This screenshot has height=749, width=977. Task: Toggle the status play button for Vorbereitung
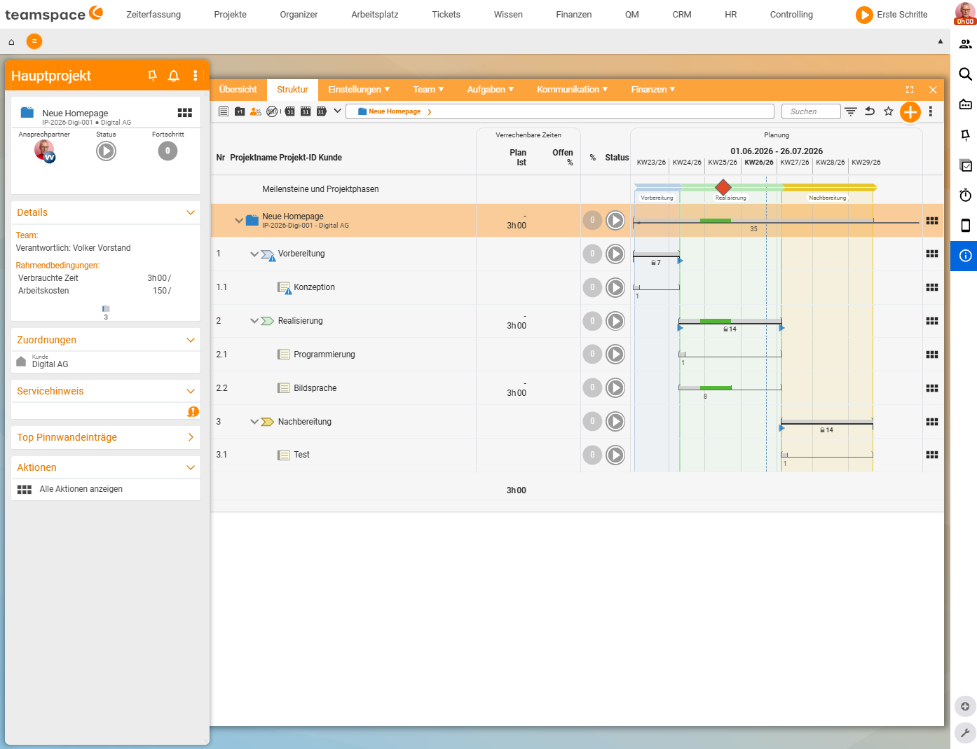[615, 254]
